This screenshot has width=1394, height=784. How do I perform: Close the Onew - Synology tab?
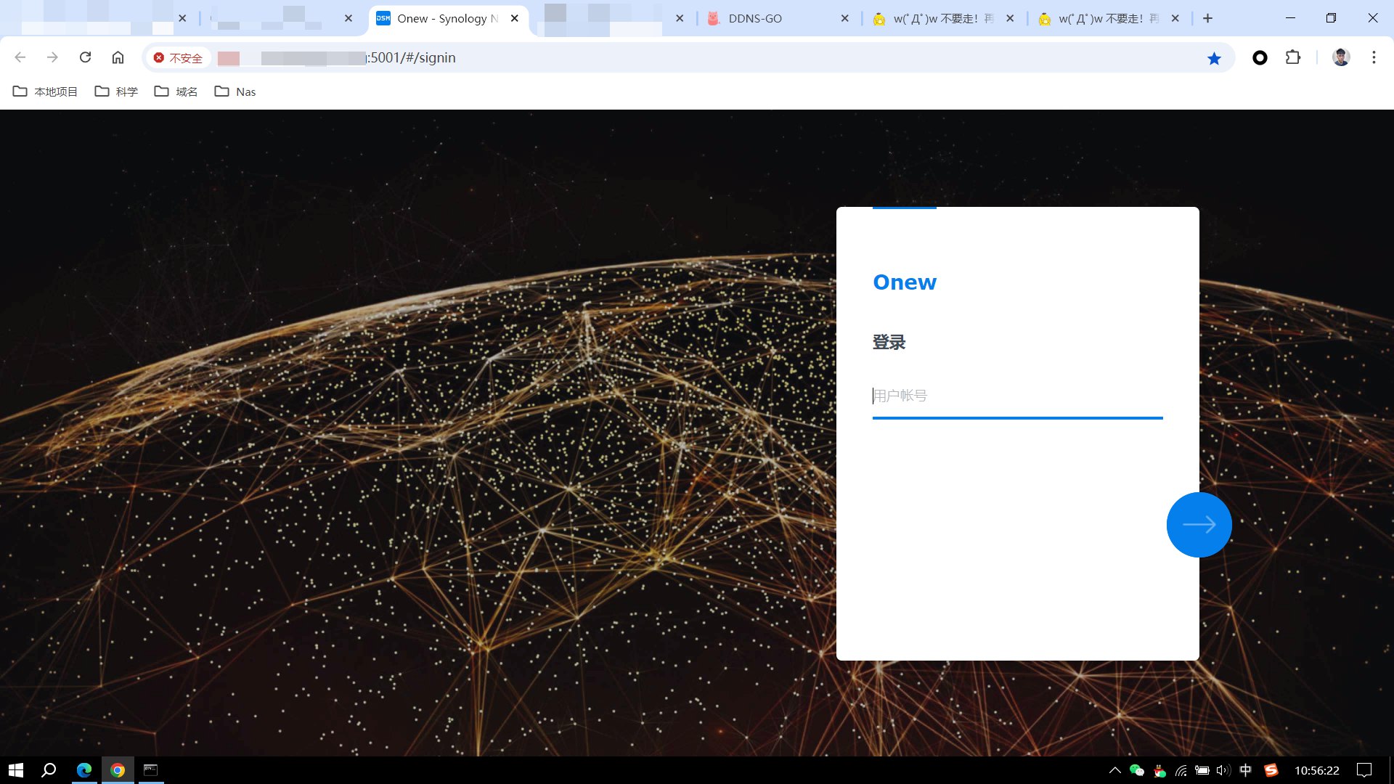[515, 19]
